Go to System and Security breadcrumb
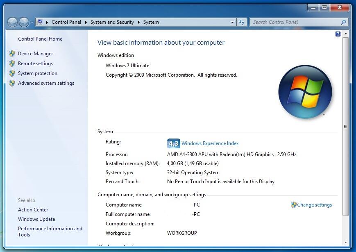 click(x=112, y=22)
